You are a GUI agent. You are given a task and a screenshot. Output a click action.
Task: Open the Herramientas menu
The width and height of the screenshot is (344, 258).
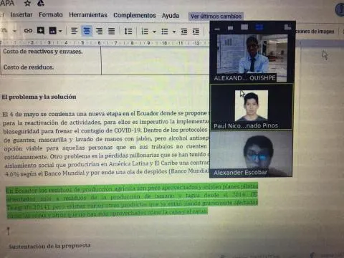pyautogui.click(x=88, y=15)
